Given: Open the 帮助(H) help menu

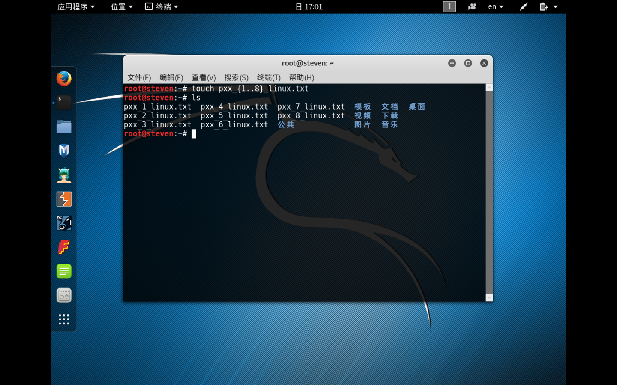Looking at the screenshot, I should pyautogui.click(x=301, y=77).
